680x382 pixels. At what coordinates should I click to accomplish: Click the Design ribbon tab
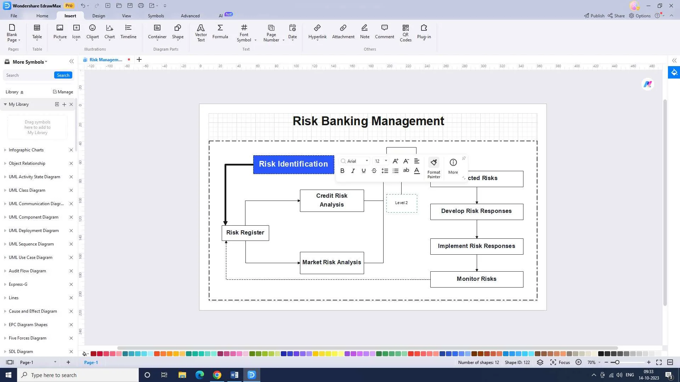click(x=98, y=16)
